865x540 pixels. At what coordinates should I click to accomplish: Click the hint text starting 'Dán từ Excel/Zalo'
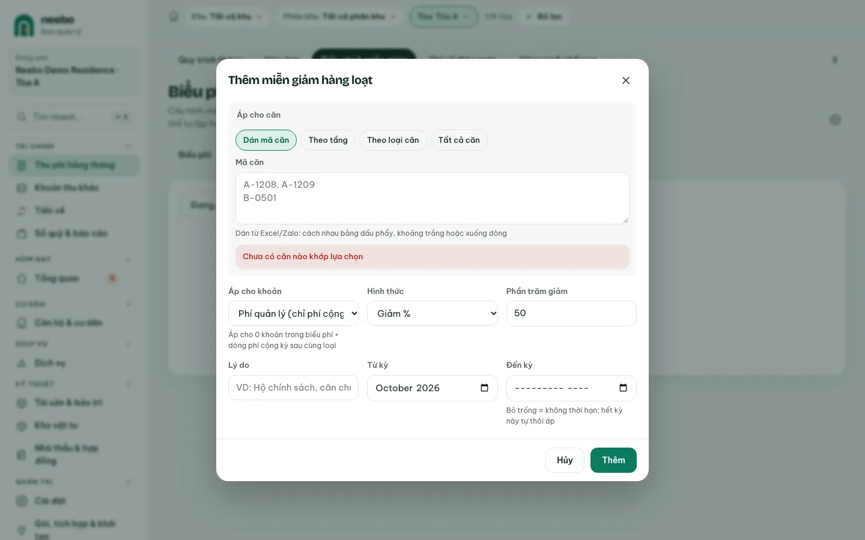coord(371,233)
